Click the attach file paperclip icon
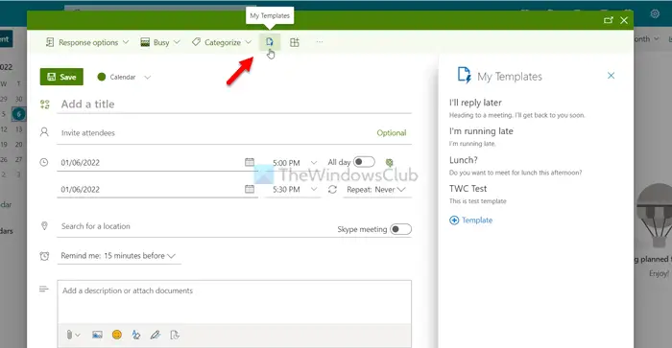Viewport: 672px width, 348px height. click(69, 335)
